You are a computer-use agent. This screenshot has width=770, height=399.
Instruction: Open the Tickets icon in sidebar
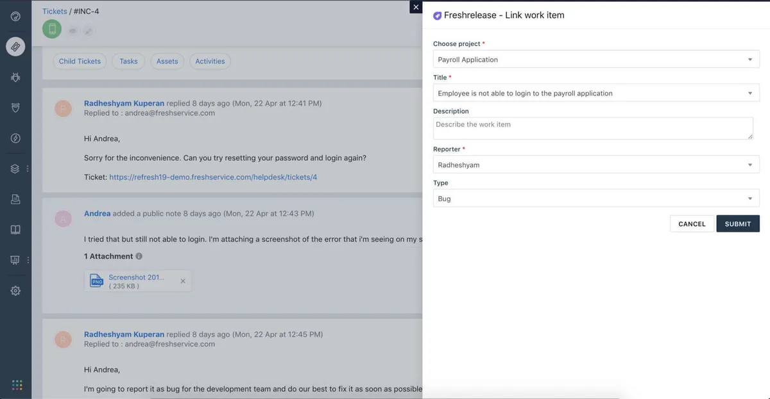pyautogui.click(x=15, y=46)
